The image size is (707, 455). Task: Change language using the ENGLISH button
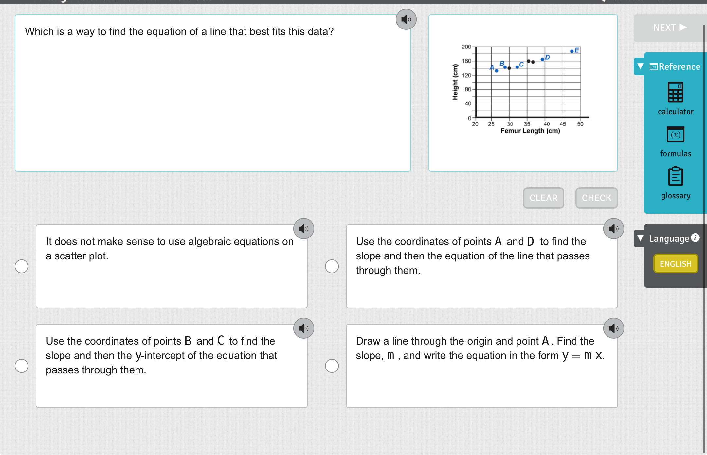pos(676,263)
